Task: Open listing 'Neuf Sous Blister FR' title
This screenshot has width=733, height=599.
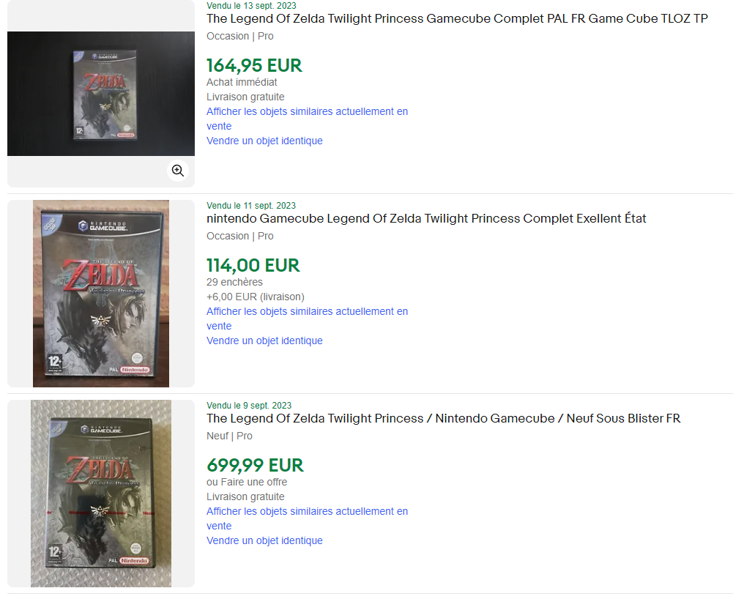Action: coord(443,419)
